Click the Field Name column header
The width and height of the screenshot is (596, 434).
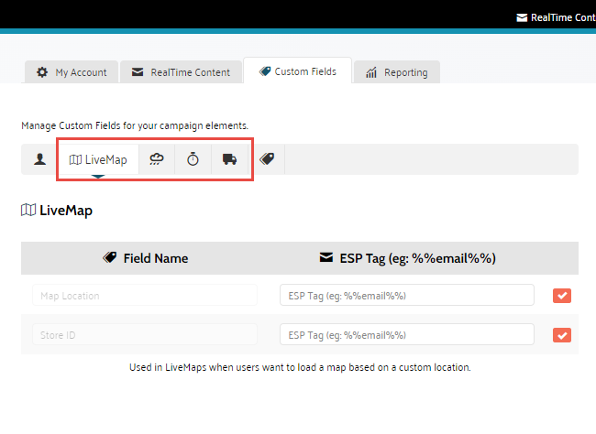(145, 258)
